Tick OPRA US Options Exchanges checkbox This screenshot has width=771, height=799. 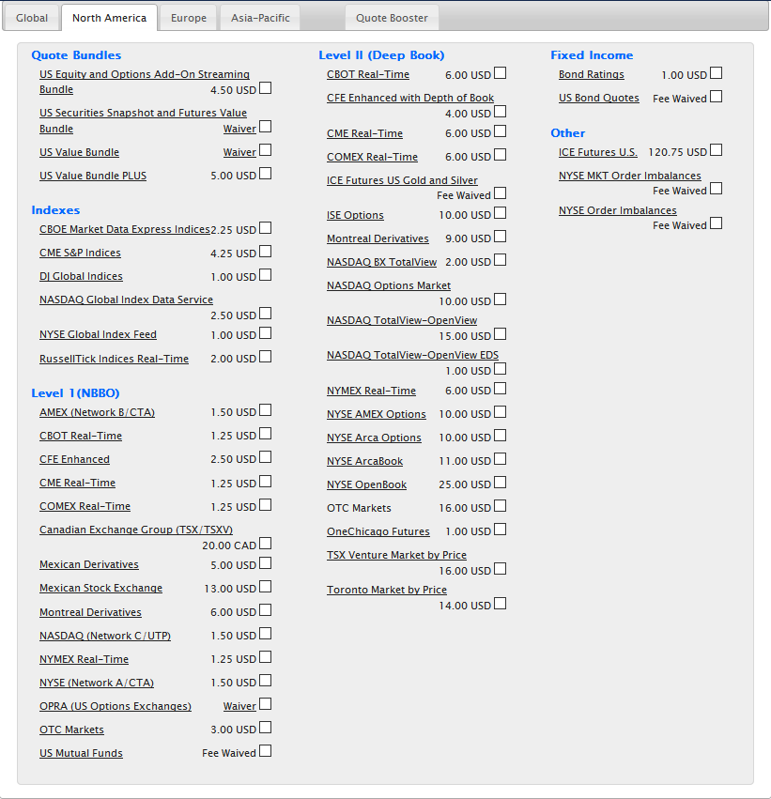coord(265,704)
